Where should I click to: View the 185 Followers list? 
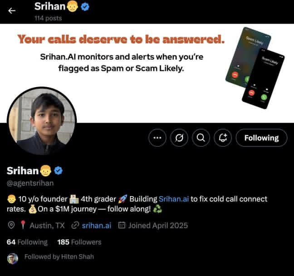coord(79,242)
